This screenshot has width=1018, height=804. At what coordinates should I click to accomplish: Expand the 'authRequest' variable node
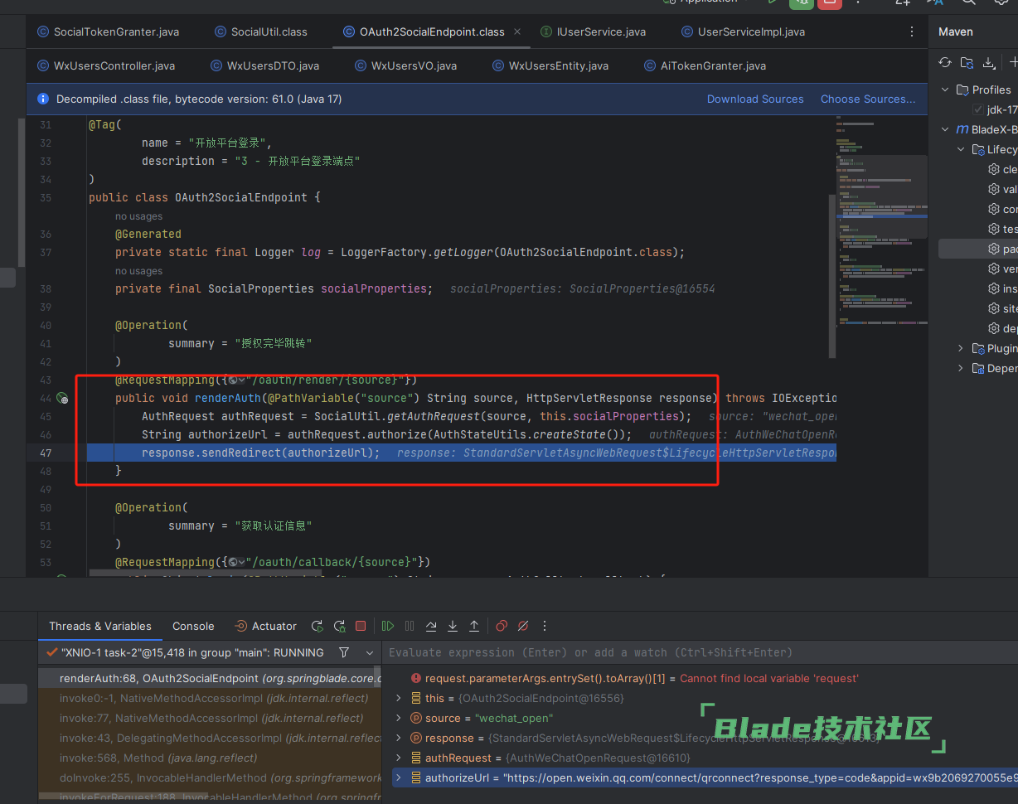(399, 758)
